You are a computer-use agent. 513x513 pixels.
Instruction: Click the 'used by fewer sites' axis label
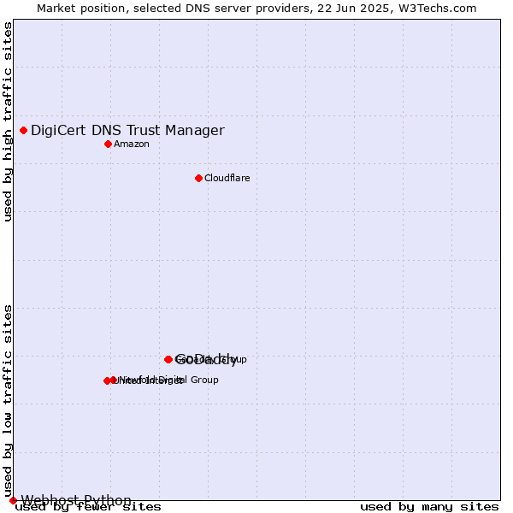[88, 507]
